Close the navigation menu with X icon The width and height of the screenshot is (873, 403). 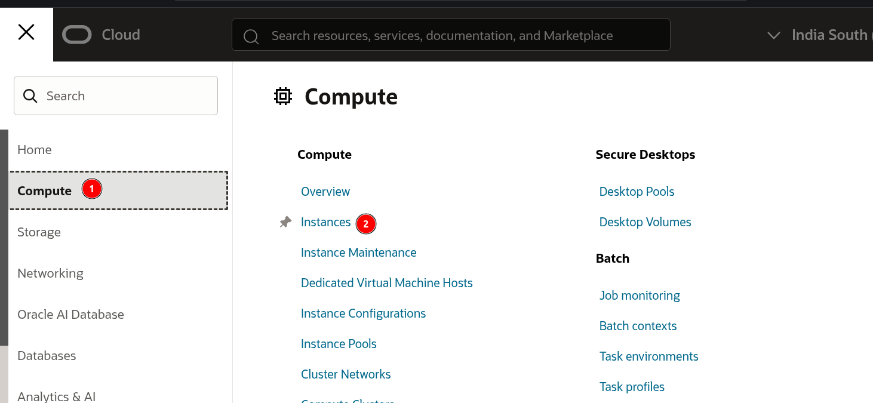[26, 32]
